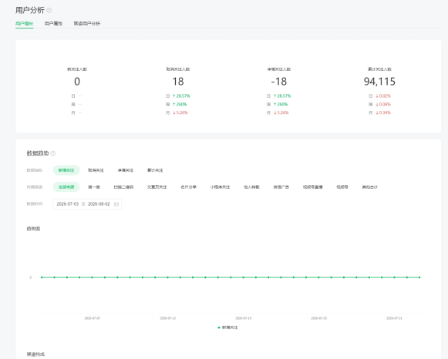Viewport: 448px width, 359px height.
Task: Click the help icon beside 用户分析 title
Action: [49, 11]
